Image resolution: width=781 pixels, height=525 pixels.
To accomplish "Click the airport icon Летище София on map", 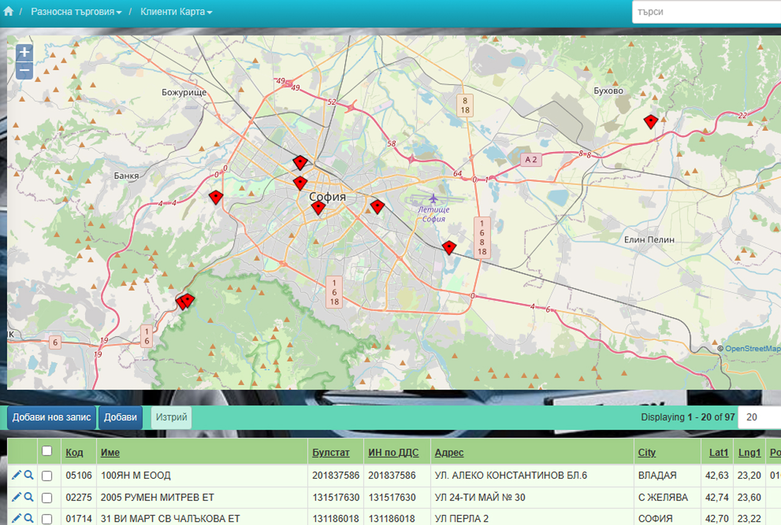I will tap(433, 199).
